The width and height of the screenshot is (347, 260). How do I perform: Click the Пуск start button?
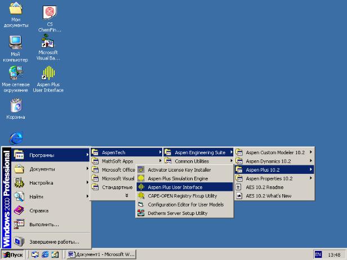(13, 254)
